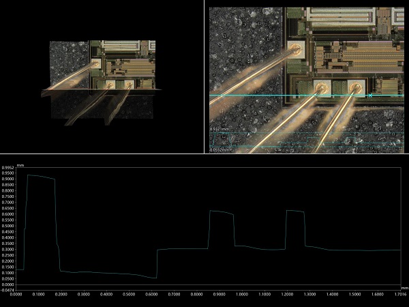Click the second peak near 0.9000 on graph
Viewport: 409px width, 307px height.
pos(220,212)
